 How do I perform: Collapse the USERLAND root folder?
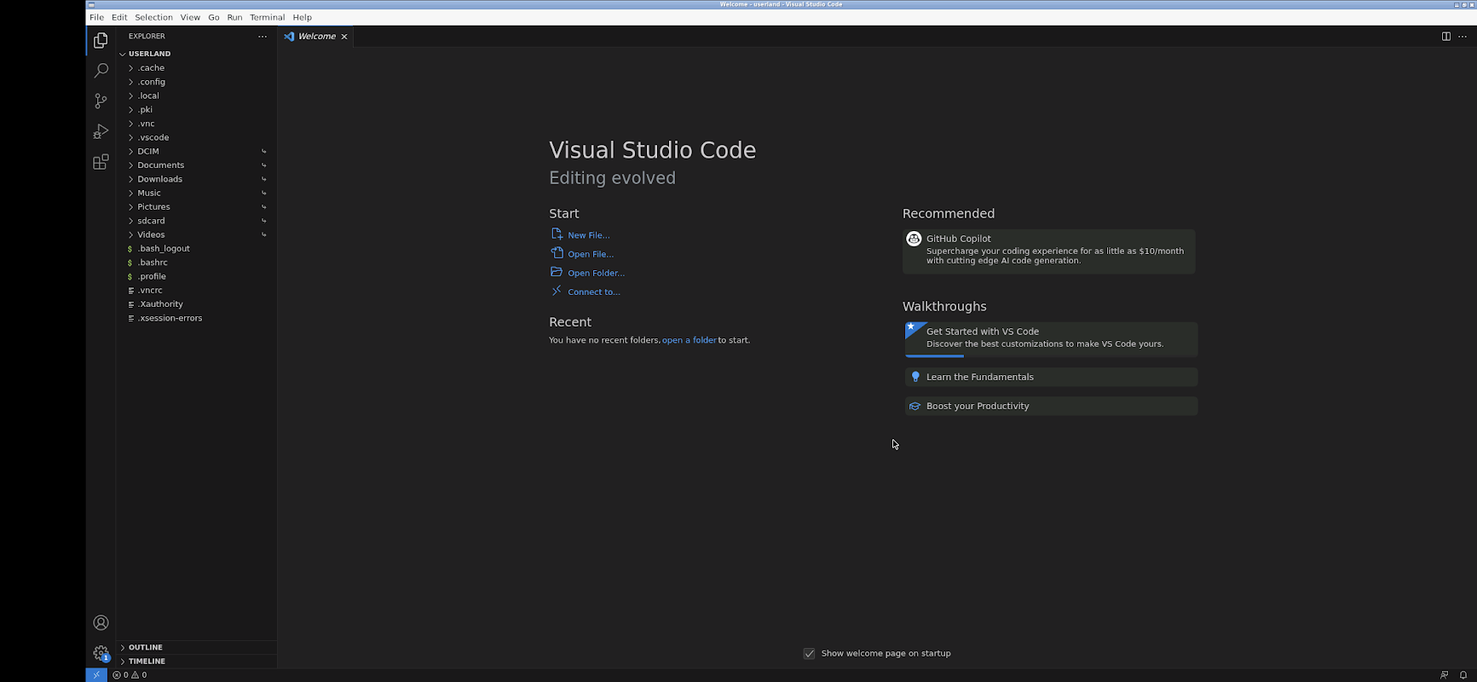click(x=149, y=54)
